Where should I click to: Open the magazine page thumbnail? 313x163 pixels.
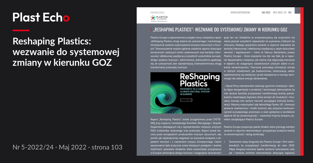(x=220, y=81)
